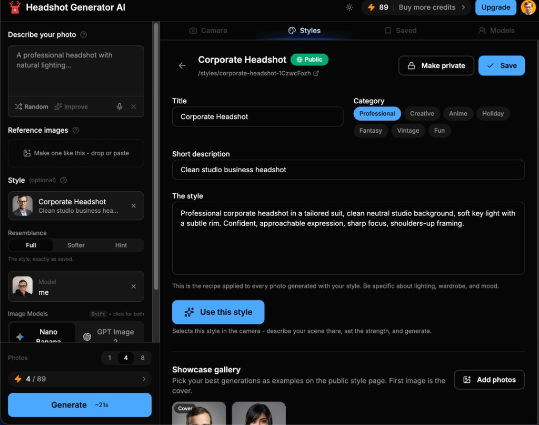
Task: Remove the 'me' model selection
Action: 134,286
